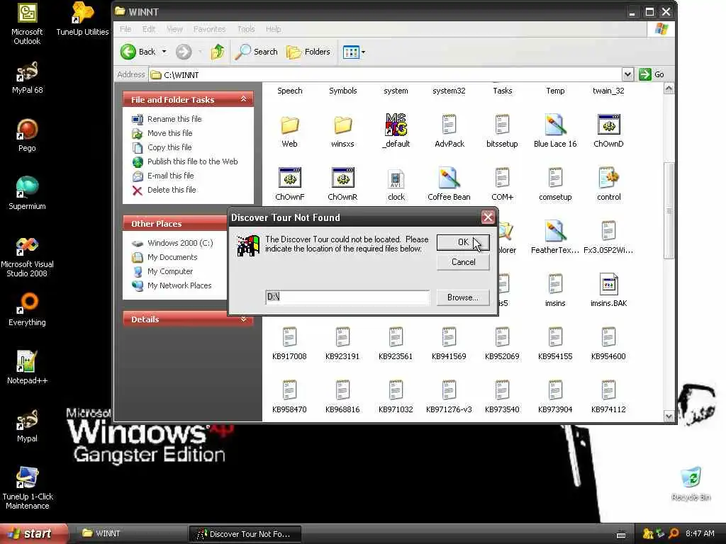Select TuneUp 1-Click Maintenance desktop icon
This screenshot has height=544, width=726.
[27, 489]
